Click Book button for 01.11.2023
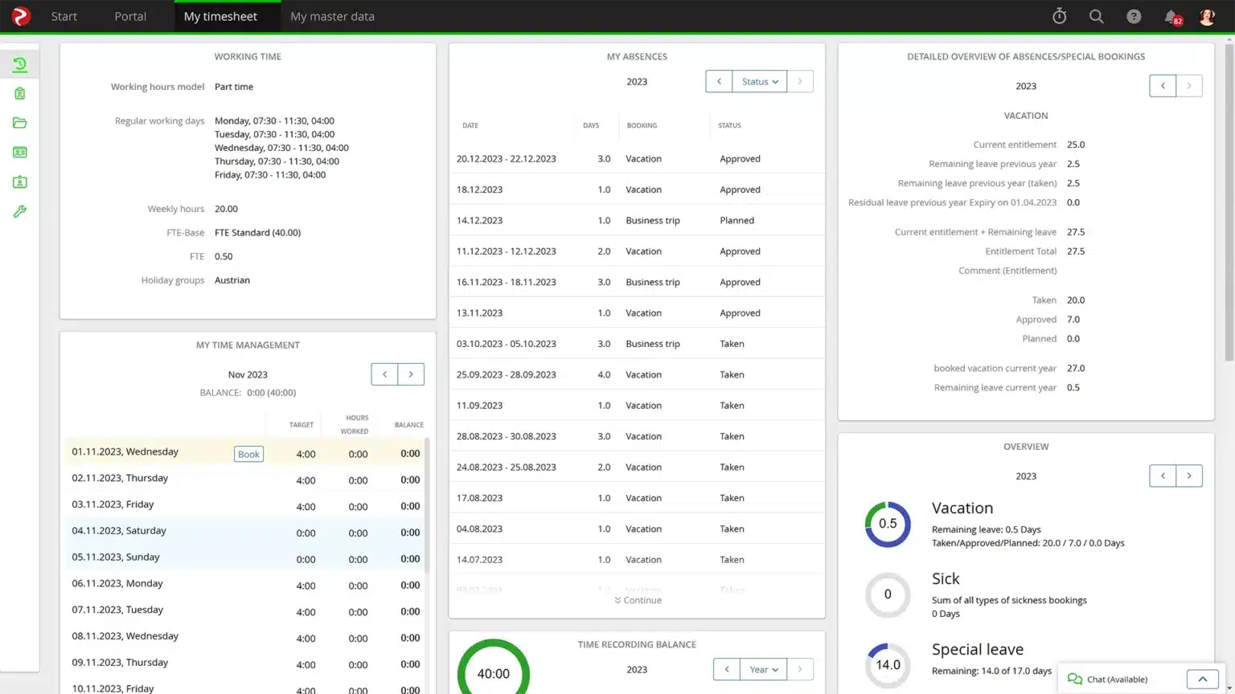This screenshot has height=694, width=1235. pos(248,454)
